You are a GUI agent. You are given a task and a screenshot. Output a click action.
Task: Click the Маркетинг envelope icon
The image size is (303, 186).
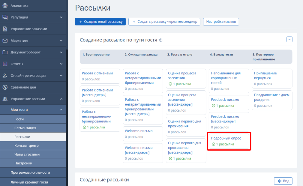click(5, 40)
